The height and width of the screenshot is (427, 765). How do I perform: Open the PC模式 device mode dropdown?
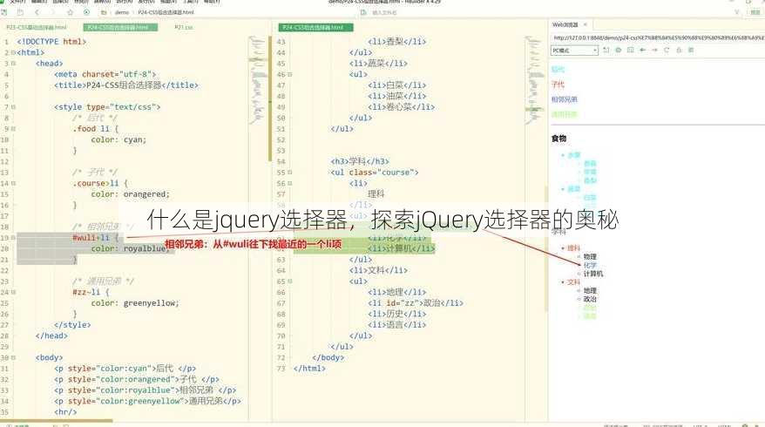[575, 51]
